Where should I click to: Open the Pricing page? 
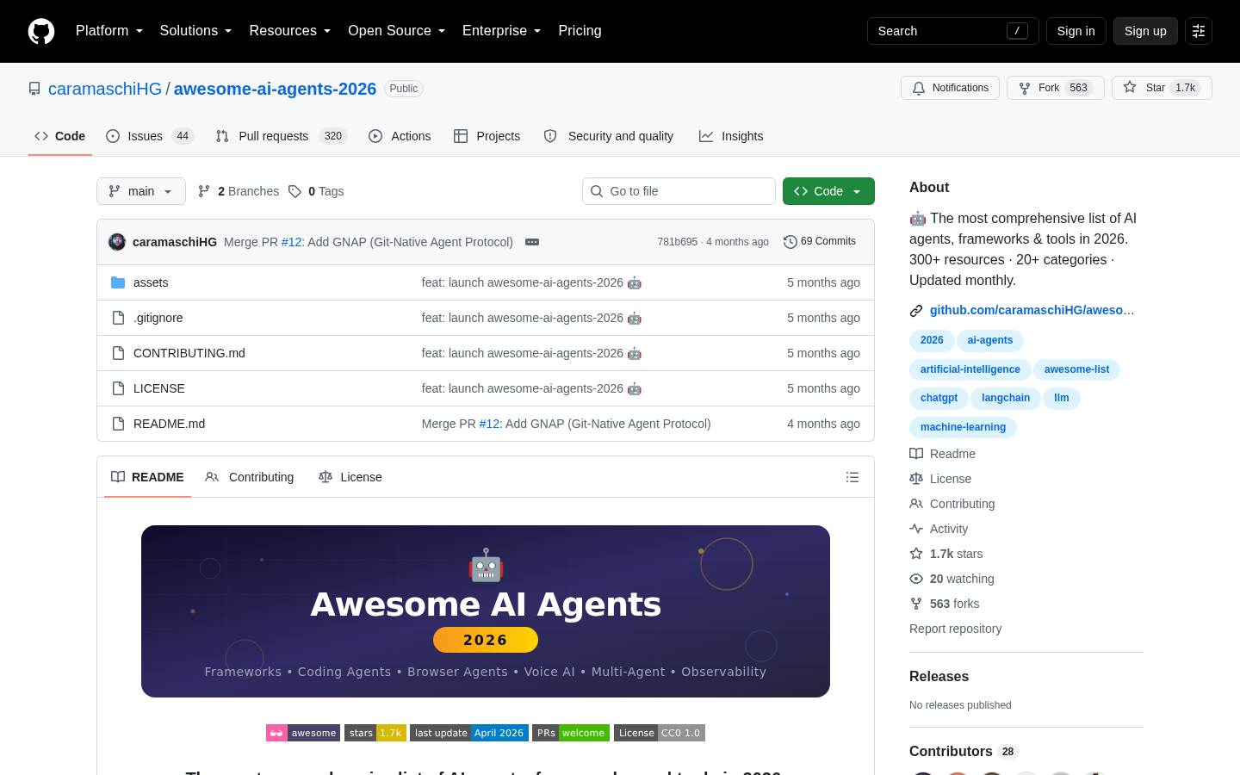coord(580,31)
